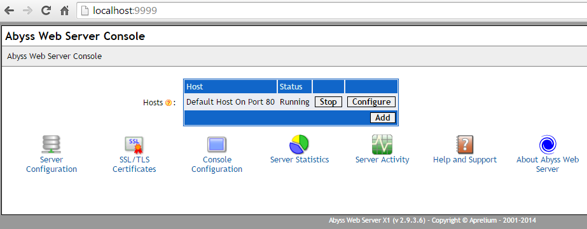This screenshot has height=229, width=587.
Task: Follow the SSL/TLS Certificates text link
Action: click(x=134, y=164)
